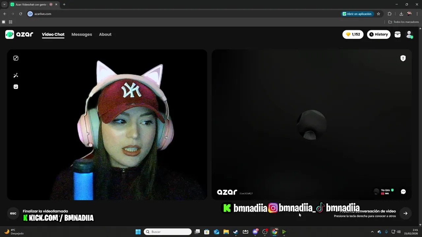The image size is (422, 237).
Task: Open Todos los marcadores folder
Action: click(404, 22)
